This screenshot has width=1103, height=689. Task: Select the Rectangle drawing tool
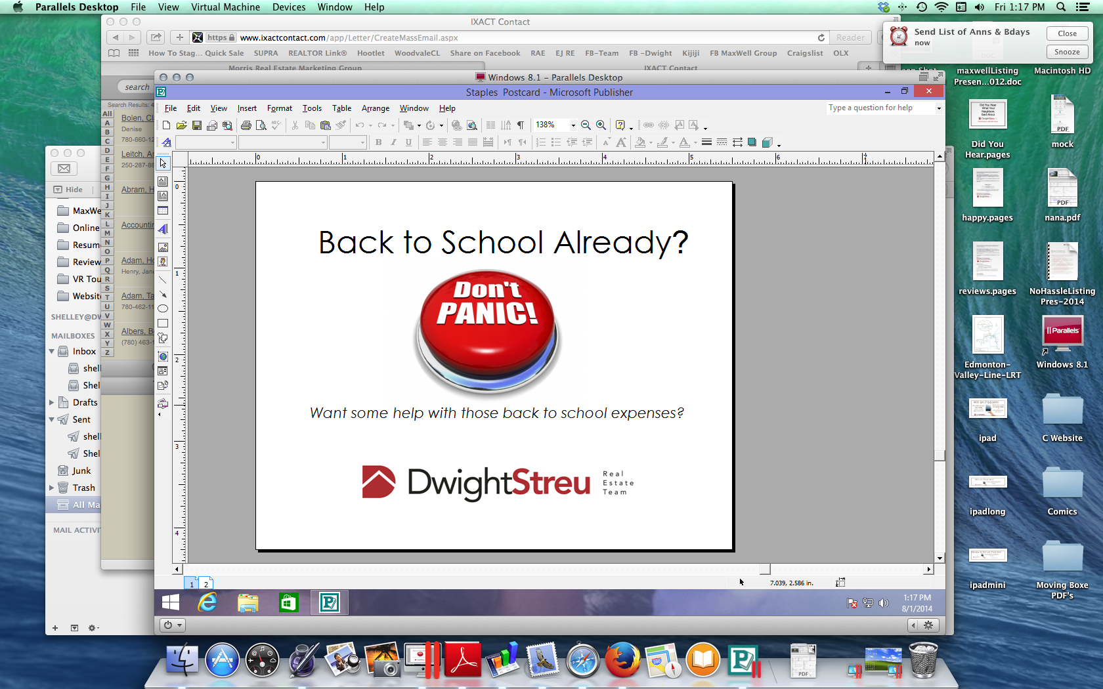[x=163, y=324]
